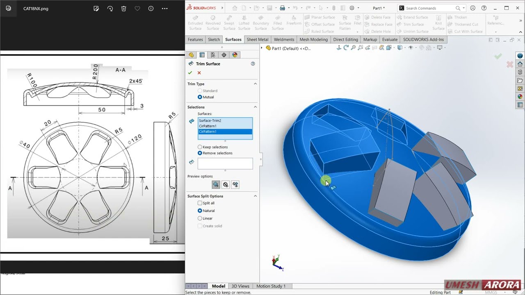
Task: Click the Home icon in SolidWorks toolbar
Action: point(235,8)
